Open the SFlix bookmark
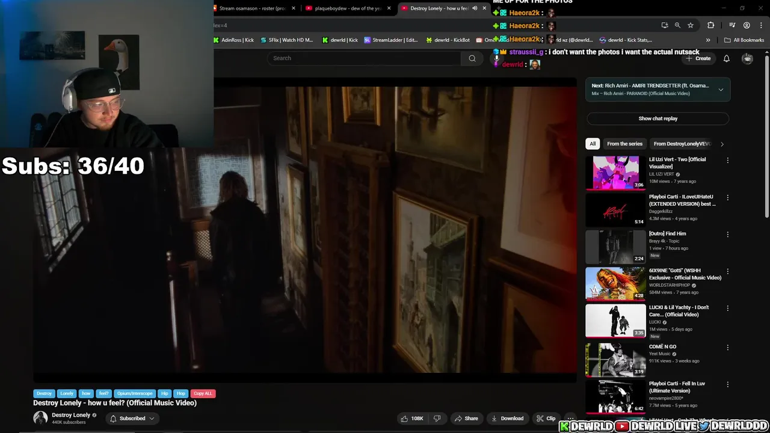770x433 pixels. [287, 40]
